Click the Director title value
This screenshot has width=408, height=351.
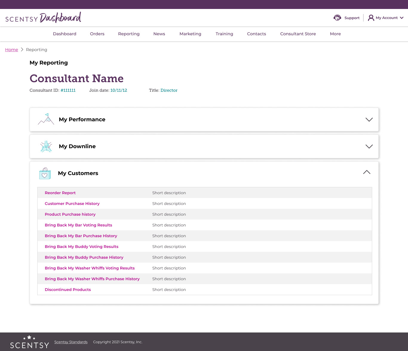pos(169,90)
